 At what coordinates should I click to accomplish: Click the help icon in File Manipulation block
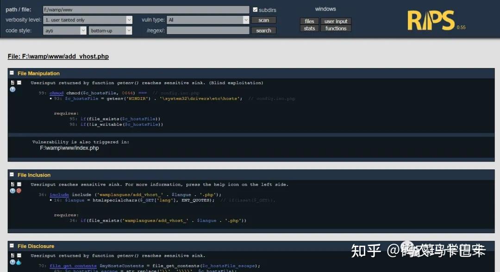pos(12,90)
